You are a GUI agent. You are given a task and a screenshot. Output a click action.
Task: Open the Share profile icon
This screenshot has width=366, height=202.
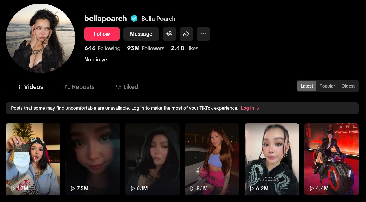pyautogui.click(x=186, y=34)
